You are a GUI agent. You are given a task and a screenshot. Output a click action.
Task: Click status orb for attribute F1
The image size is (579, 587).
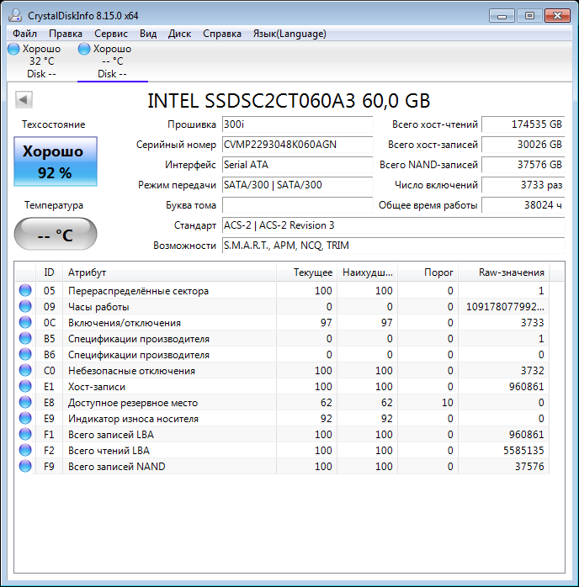pos(25,434)
